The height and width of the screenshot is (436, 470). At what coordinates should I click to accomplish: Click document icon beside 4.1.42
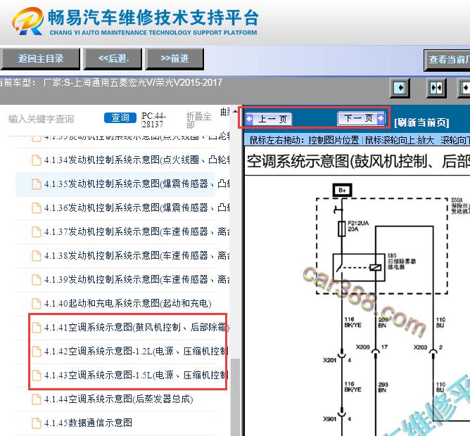point(37,352)
